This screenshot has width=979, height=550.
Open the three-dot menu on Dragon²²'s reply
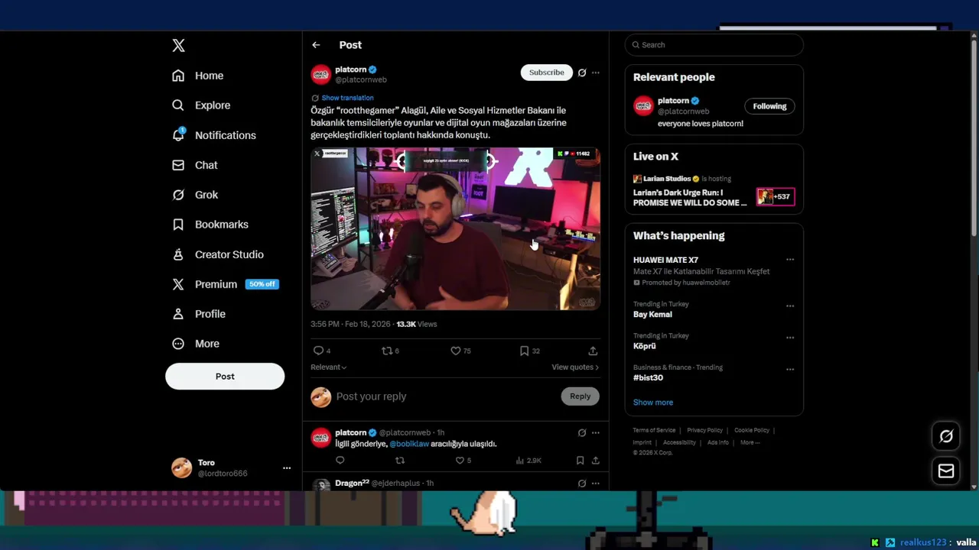click(x=596, y=484)
